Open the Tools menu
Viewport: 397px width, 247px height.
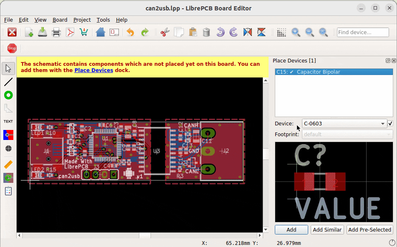click(103, 20)
